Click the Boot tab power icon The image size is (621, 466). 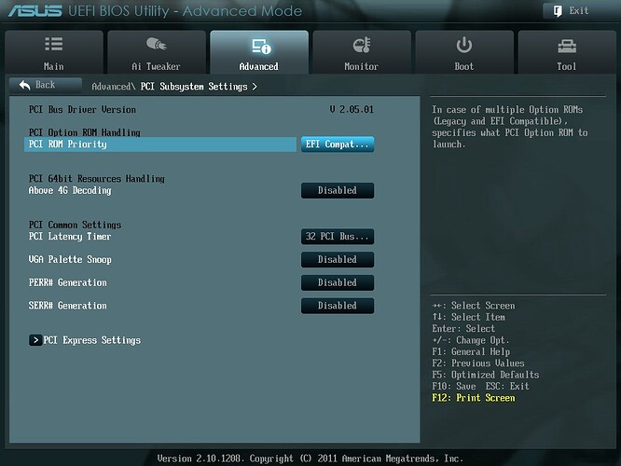(x=463, y=45)
